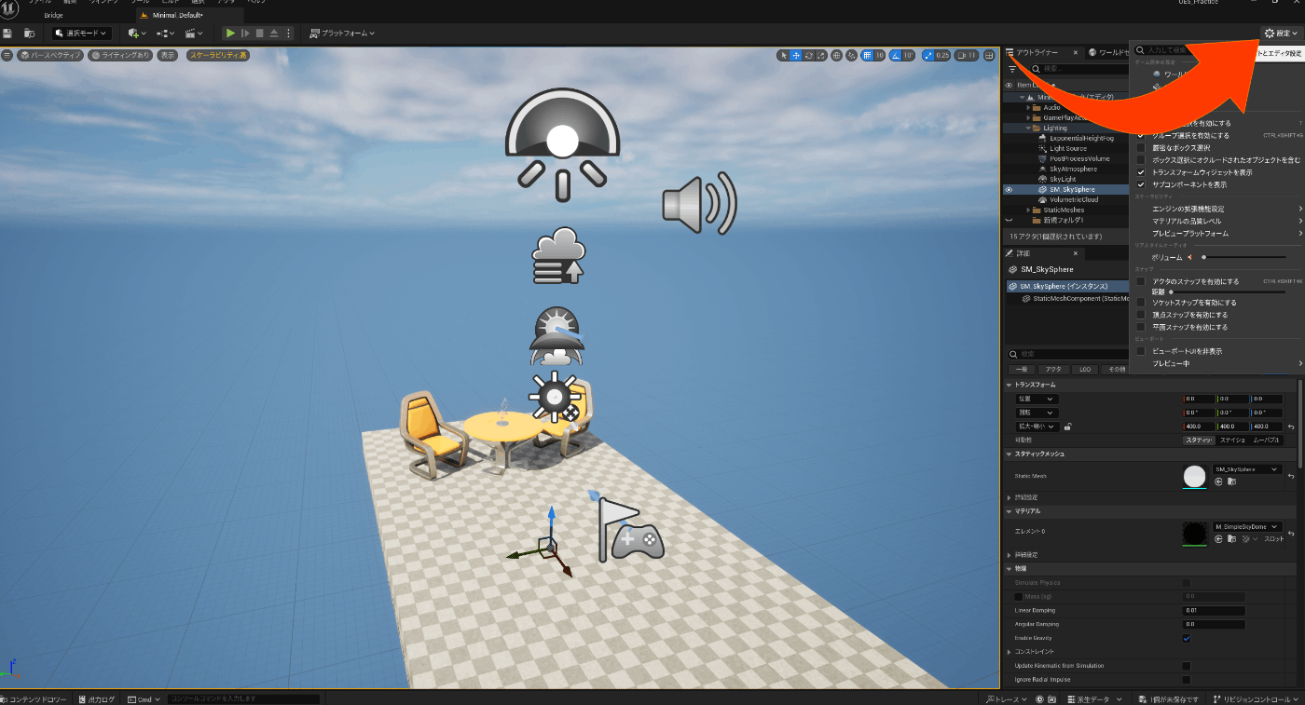Click the Player Start flag gamepad icon
Image resolution: width=1305 pixels, height=705 pixels.
pyautogui.click(x=630, y=529)
